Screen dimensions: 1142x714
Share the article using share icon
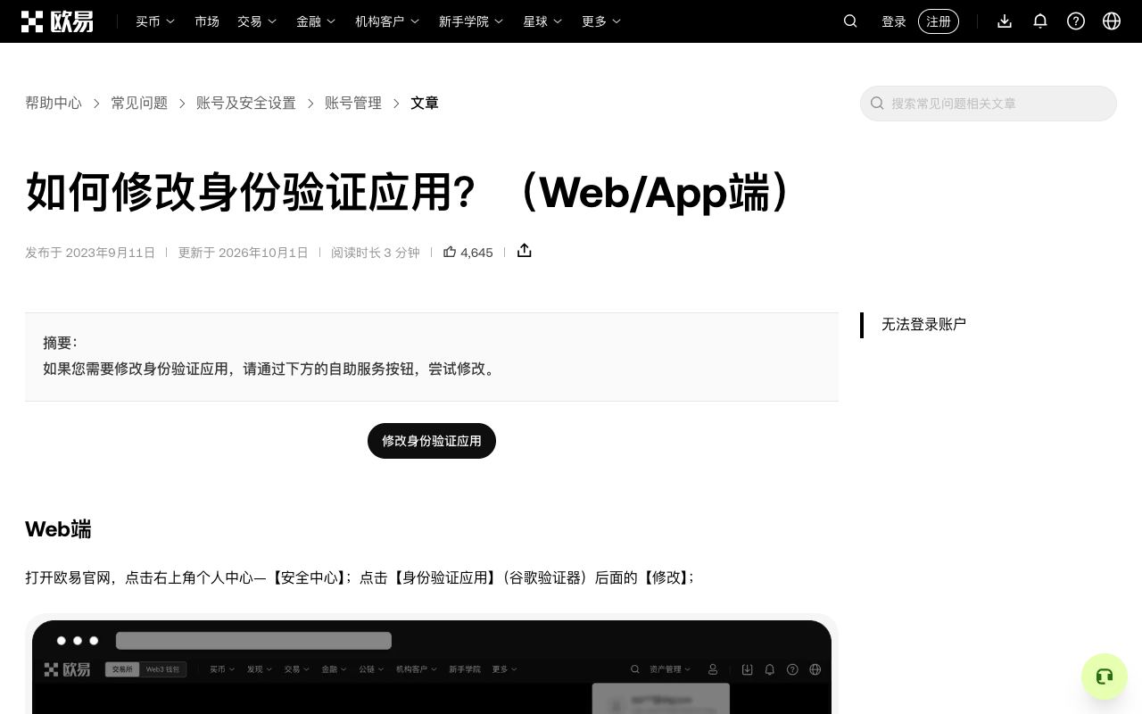coord(525,251)
